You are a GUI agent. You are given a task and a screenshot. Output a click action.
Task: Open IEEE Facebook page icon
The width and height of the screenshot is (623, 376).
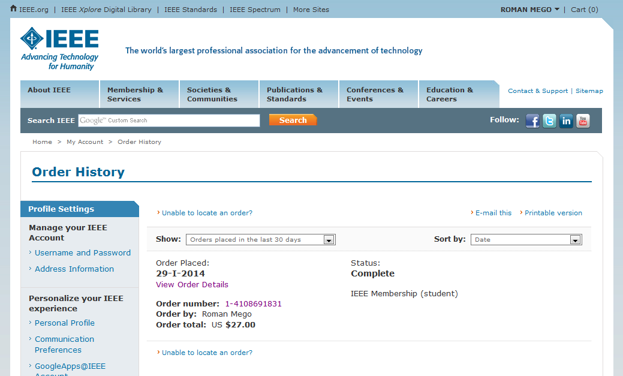532,121
